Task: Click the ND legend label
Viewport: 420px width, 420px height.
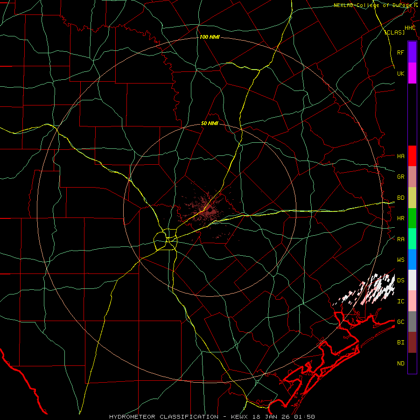Action: point(400,364)
